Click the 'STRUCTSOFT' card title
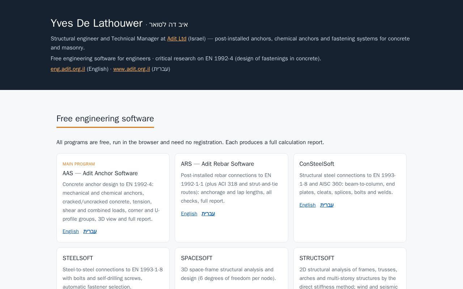This screenshot has width=463, height=289. point(317,258)
